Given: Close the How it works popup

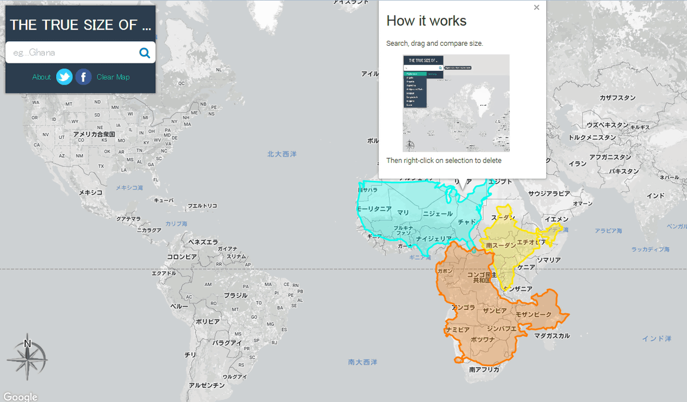Looking at the screenshot, I should 536,7.
